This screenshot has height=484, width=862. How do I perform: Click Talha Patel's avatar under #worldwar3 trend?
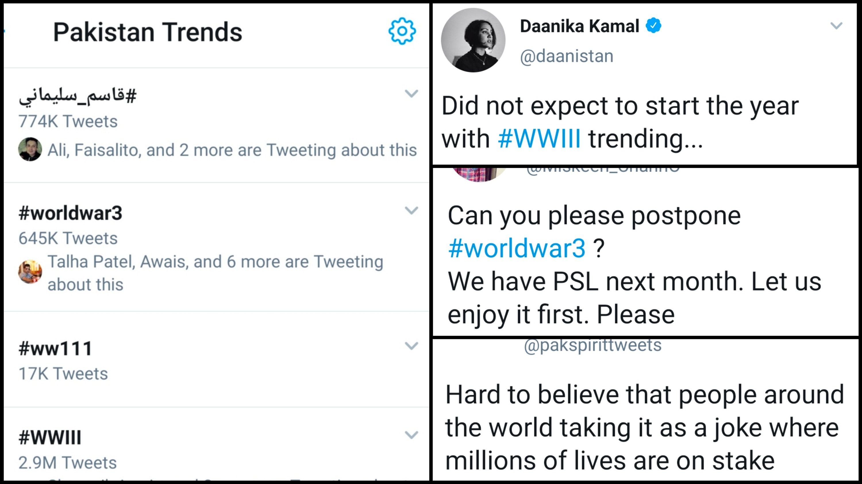pos(30,271)
